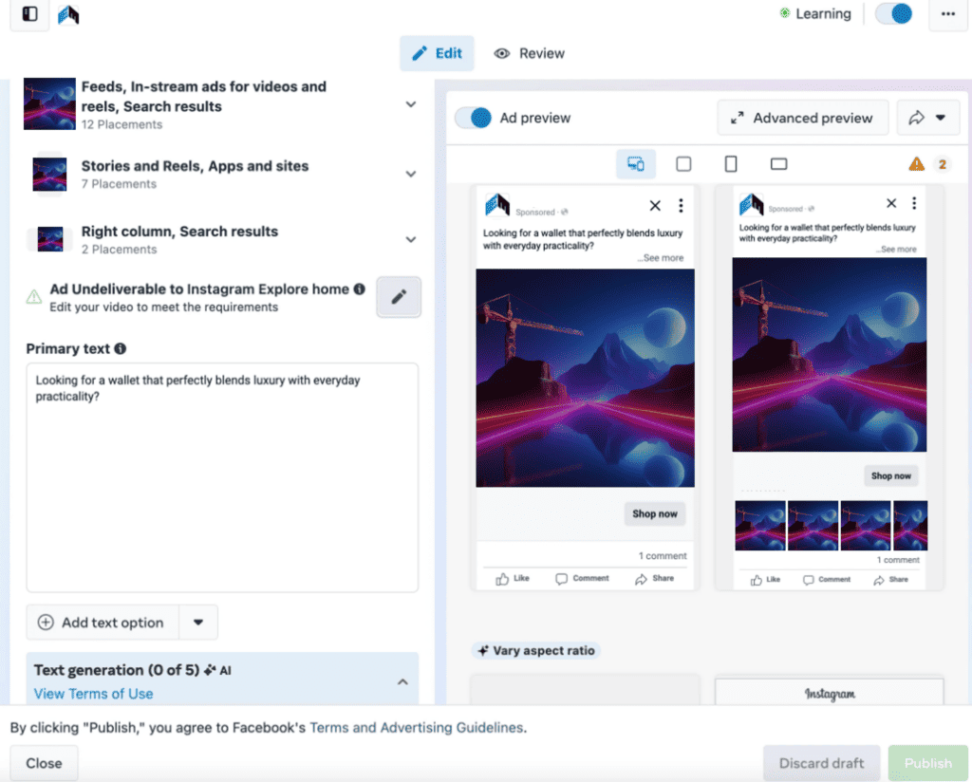This screenshot has height=782, width=972.
Task: Open the Add text option dropdown arrow
Action: pyautogui.click(x=198, y=623)
